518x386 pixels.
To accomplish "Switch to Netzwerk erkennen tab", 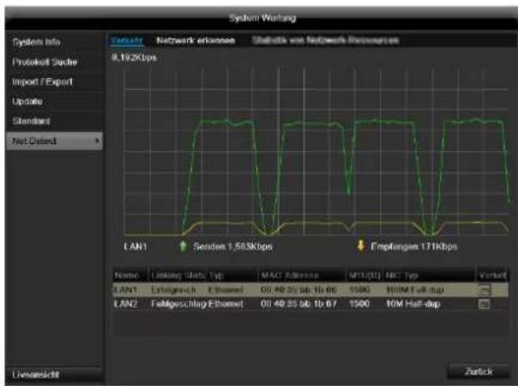I will pyautogui.click(x=195, y=40).
